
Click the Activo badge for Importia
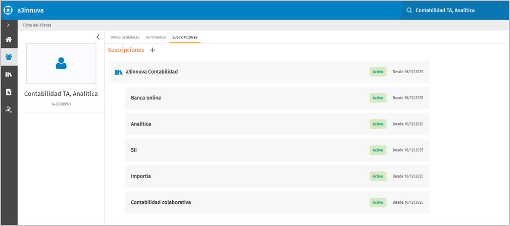pyautogui.click(x=378, y=177)
